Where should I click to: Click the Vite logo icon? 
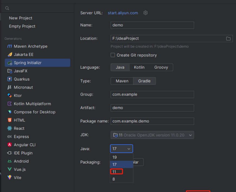10,177
